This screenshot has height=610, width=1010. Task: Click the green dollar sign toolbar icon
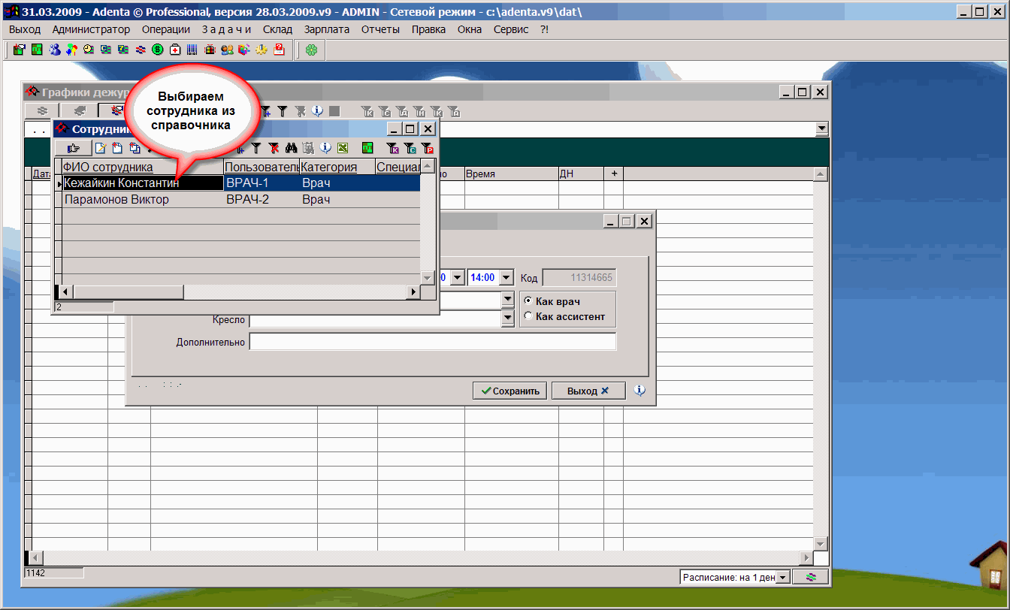(158, 50)
